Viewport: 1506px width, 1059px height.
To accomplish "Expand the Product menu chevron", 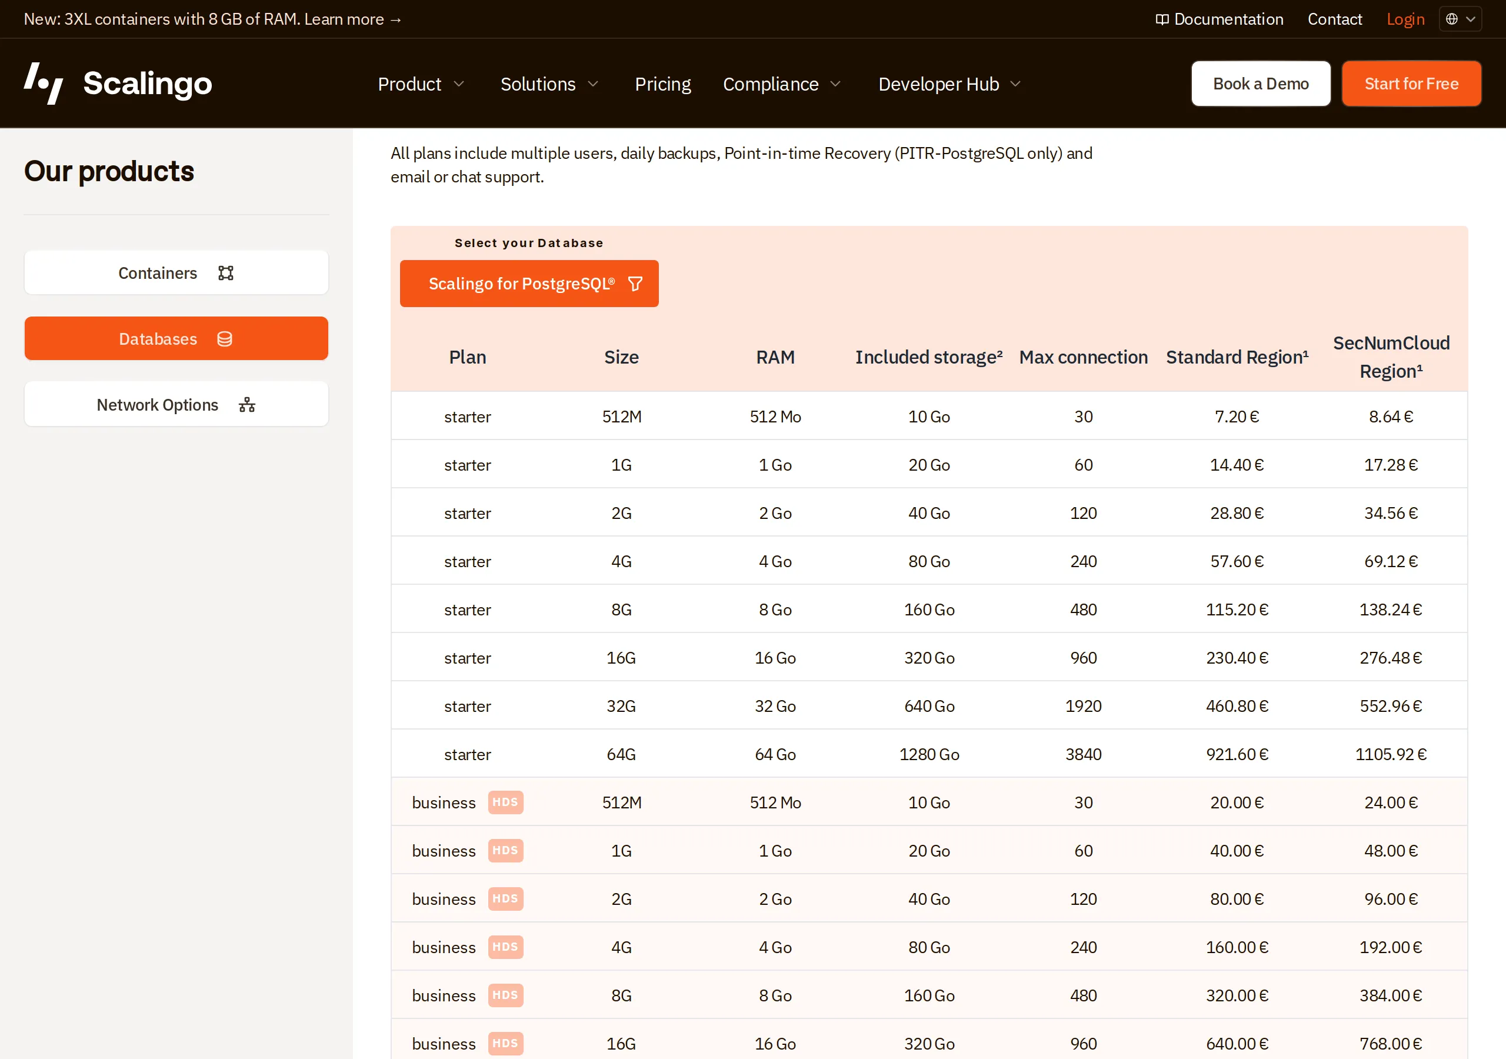I will [459, 84].
